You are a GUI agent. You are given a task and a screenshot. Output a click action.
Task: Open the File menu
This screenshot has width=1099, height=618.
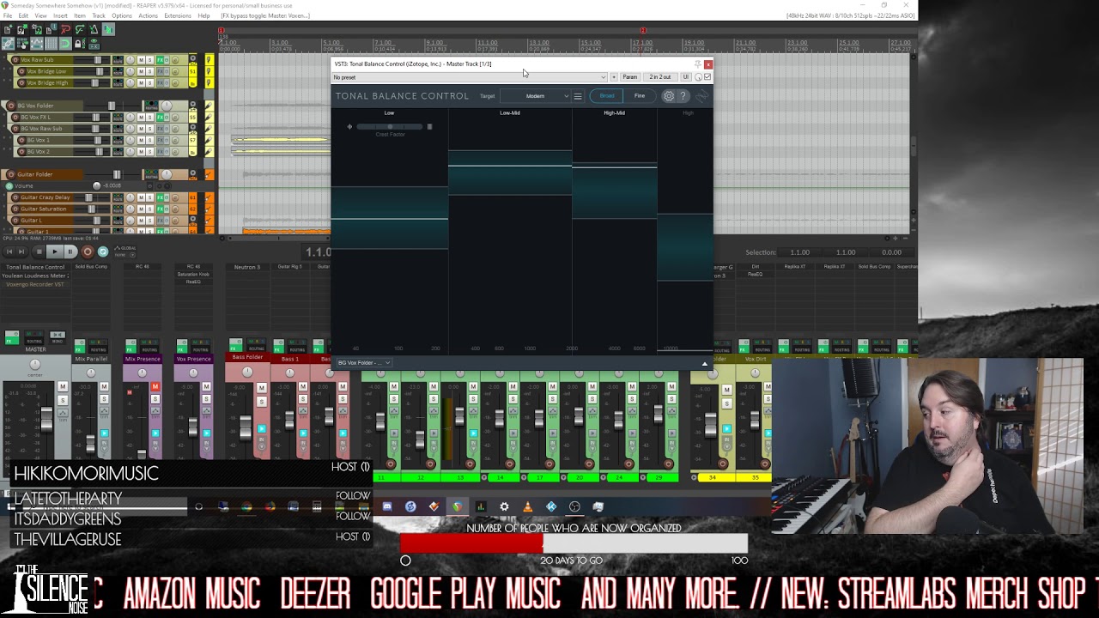[x=8, y=15]
